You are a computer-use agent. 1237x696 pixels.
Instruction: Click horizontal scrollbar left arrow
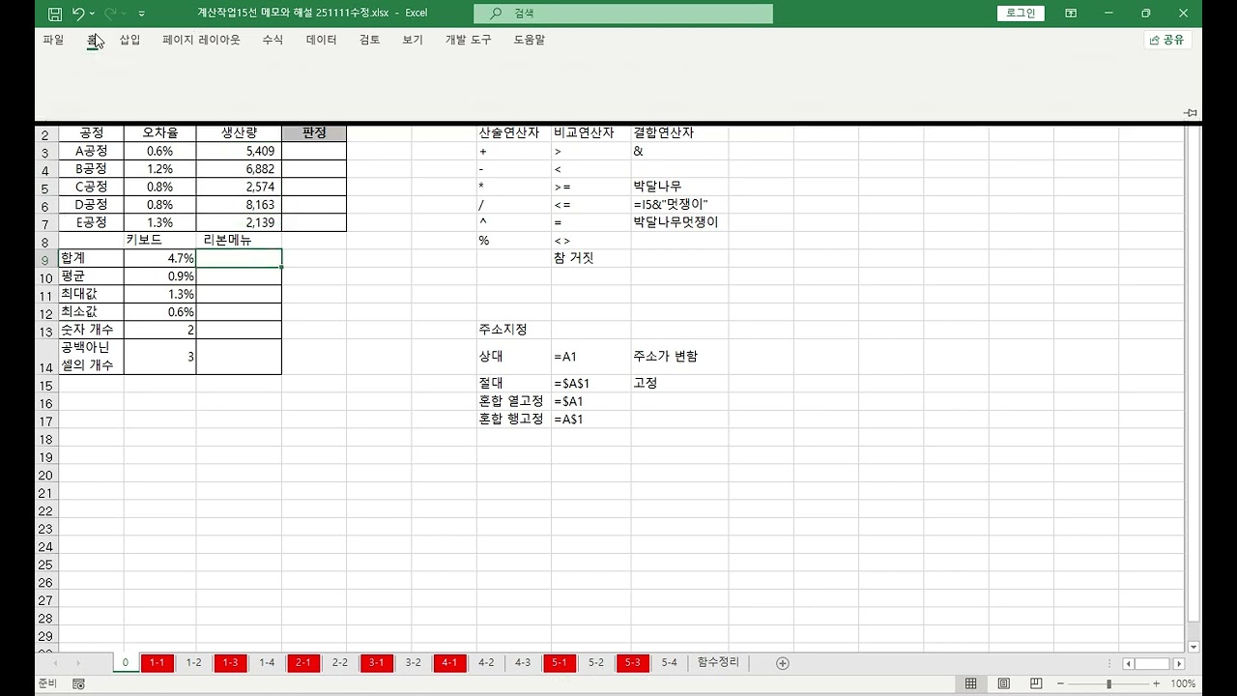[x=1128, y=664]
